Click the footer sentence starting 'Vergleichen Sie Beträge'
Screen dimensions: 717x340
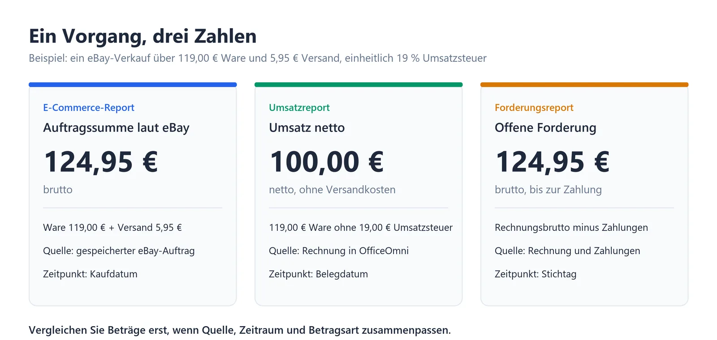click(240, 330)
